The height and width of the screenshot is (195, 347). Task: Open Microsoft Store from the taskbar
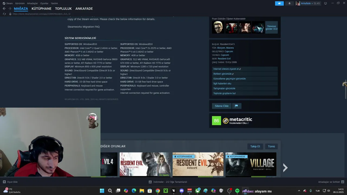coord(150,191)
